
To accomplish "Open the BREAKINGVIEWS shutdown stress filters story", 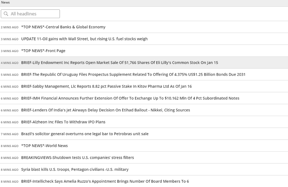I will [x=77, y=158].
